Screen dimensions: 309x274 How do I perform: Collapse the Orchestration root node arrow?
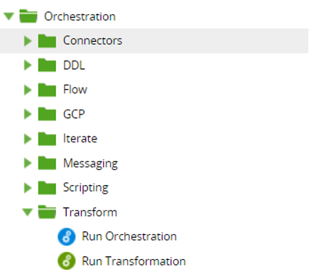(9, 16)
